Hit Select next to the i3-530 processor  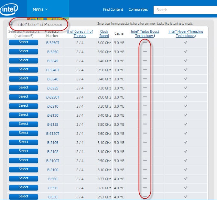point(23,196)
